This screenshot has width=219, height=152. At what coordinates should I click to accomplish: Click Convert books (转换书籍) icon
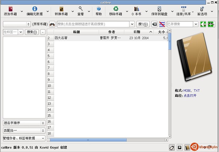(61, 9)
